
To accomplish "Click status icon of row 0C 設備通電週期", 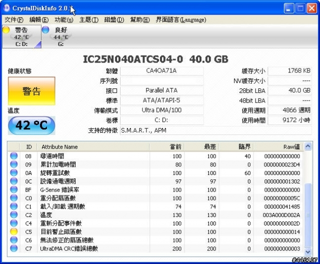I will (14, 181).
